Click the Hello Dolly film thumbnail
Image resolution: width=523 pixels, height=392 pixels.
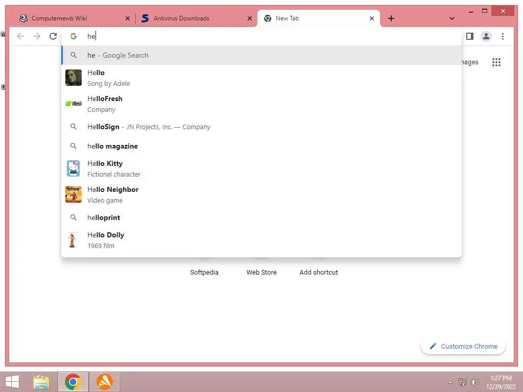click(73, 240)
